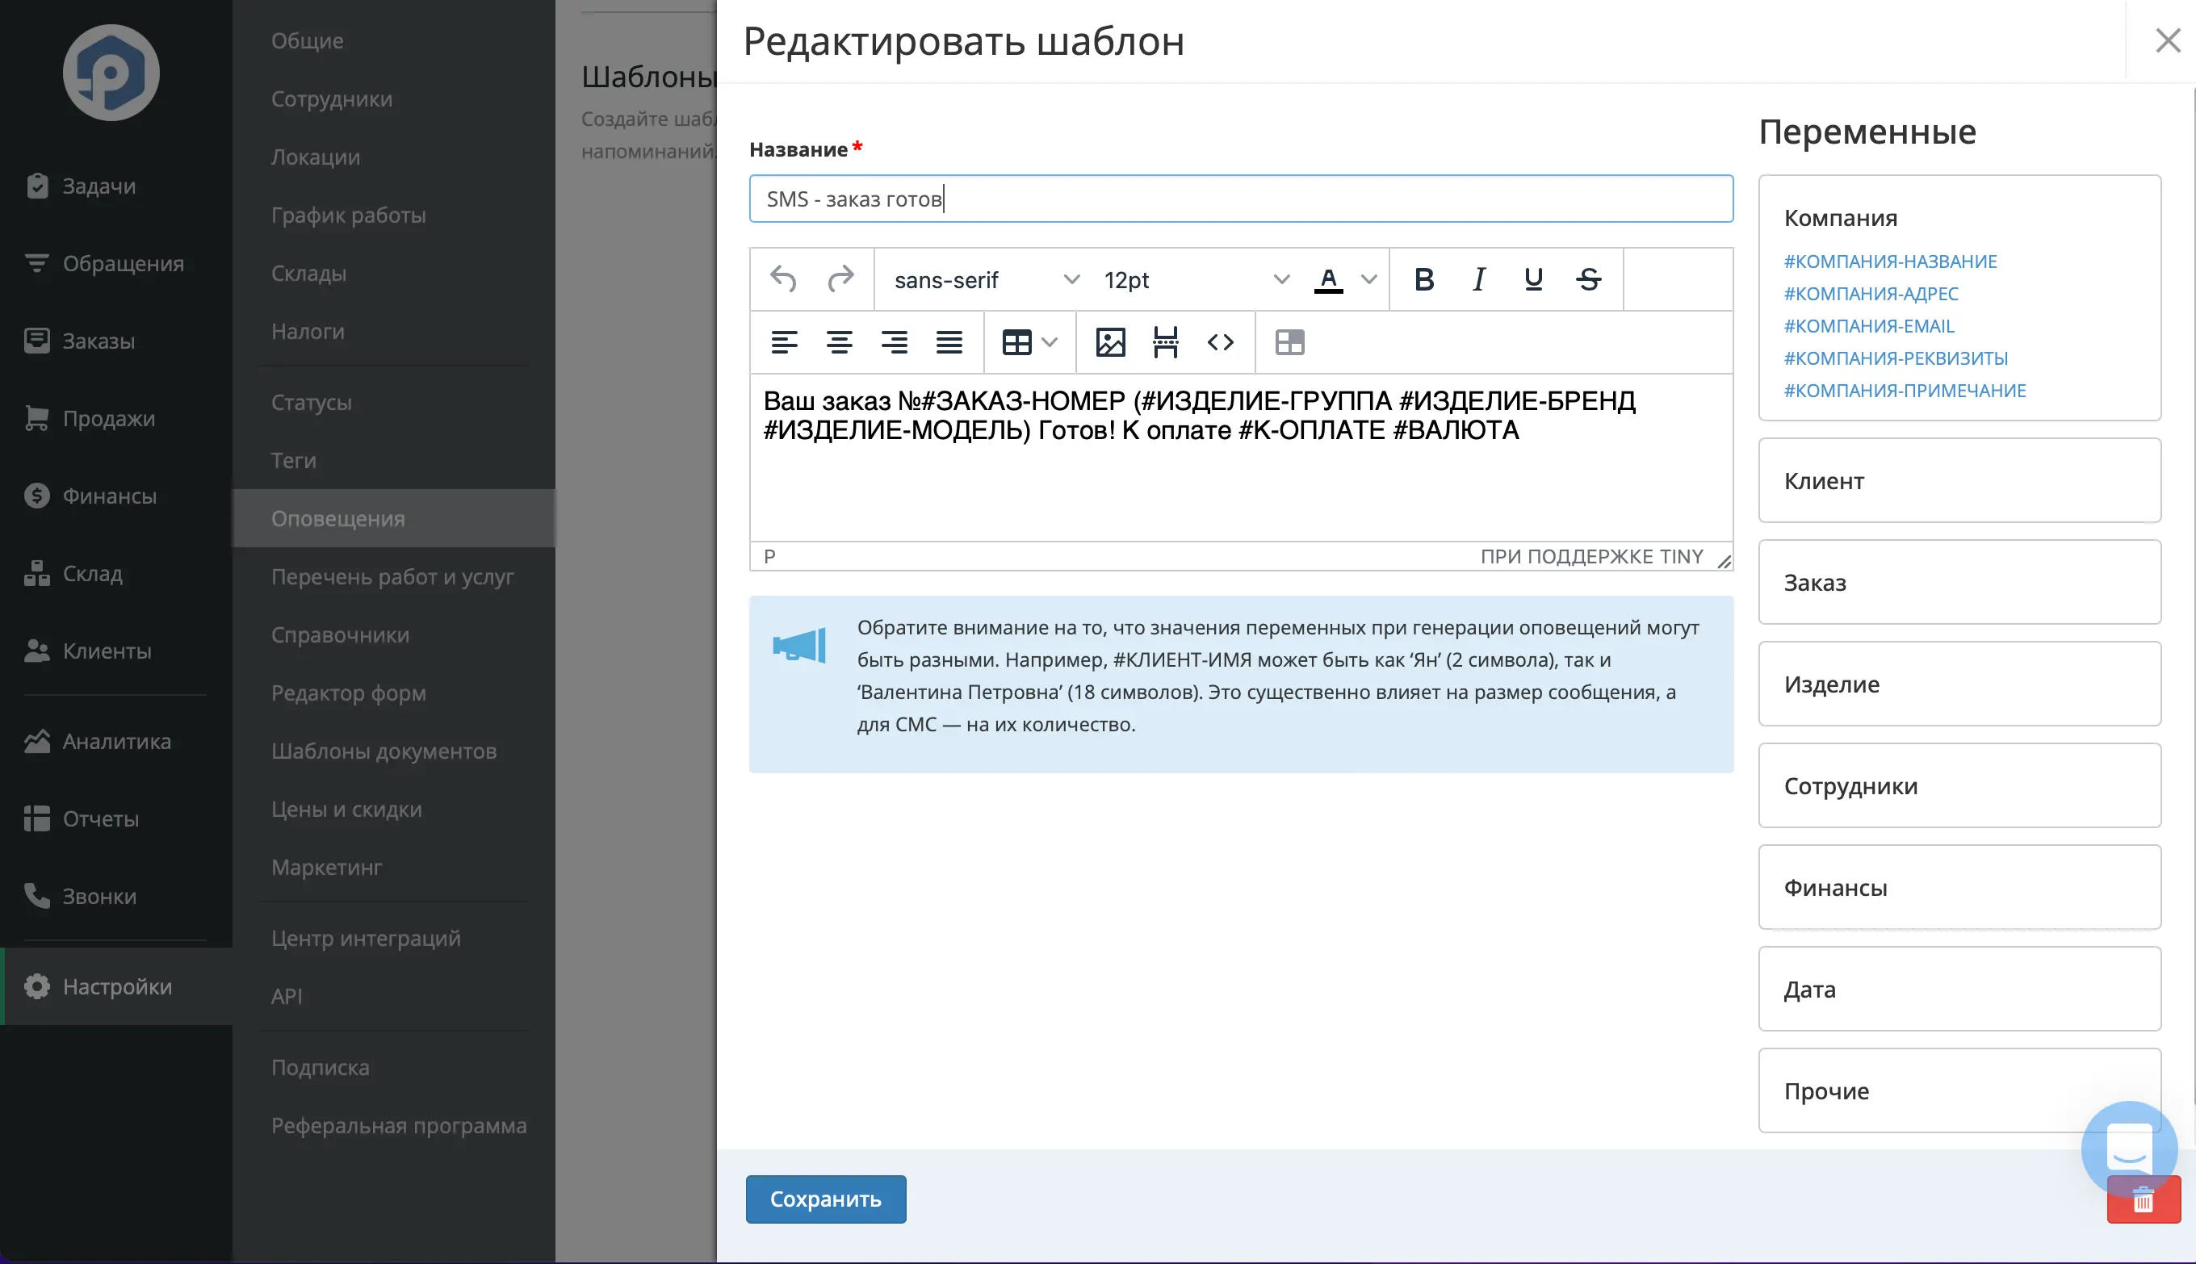
Task: Insert variable #КОМПАНИЯ-РЕКВИЗИТЫ
Action: coord(1896,358)
